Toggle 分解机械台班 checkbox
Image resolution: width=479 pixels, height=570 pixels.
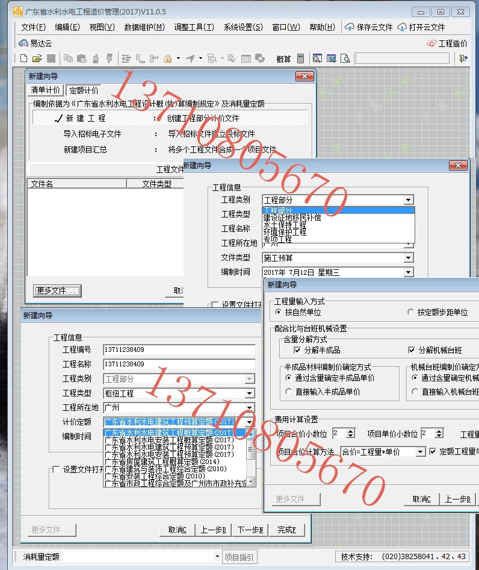[412, 350]
